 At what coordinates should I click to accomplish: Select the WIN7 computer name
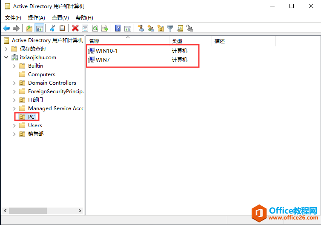103,60
